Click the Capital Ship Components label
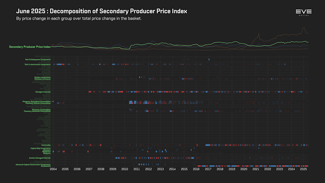Screen dimensions: 325x183 tap(40, 148)
